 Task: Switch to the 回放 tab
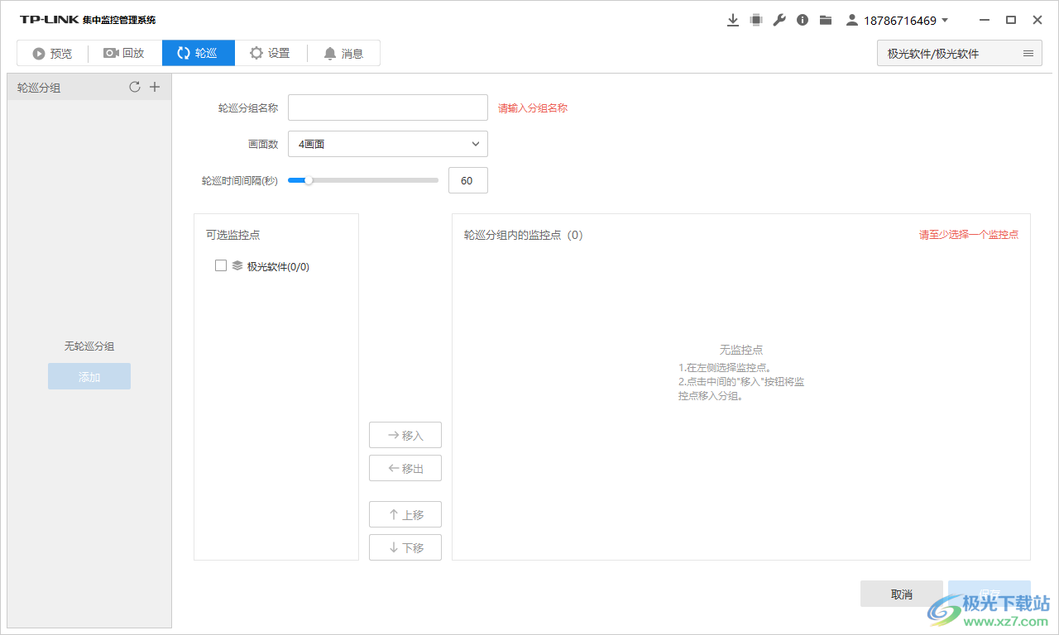point(125,52)
